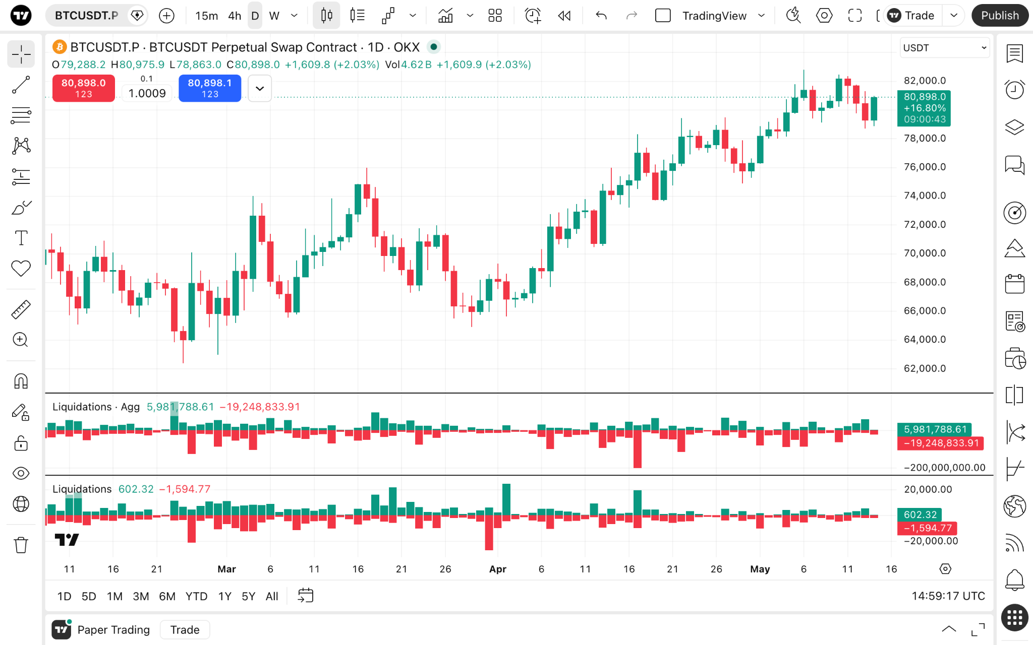
Task: Click the BTCUSDT.P symbol search field
Action: (x=87, y=16)
